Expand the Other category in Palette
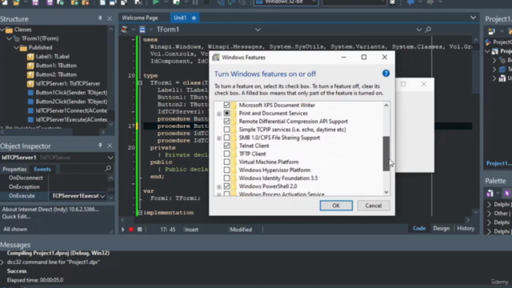Image resolution: width=512 pixels, height=288 pixels. tap(489, 214)
